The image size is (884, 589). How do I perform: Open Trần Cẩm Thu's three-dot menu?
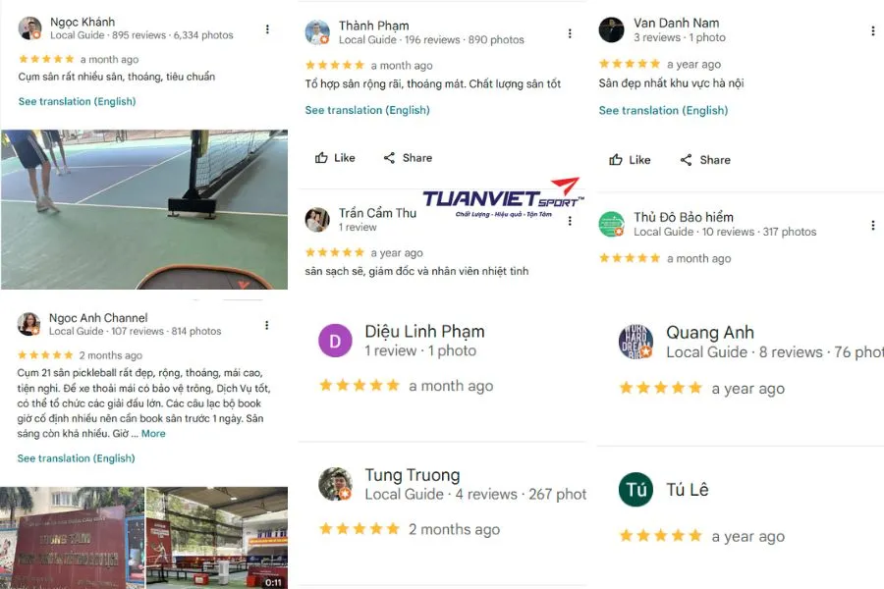click(570, 220)
